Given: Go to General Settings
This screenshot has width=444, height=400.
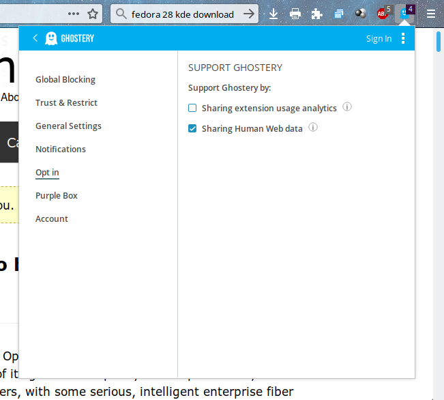Looking at the screenshot, I should click(x=68, y=126).
